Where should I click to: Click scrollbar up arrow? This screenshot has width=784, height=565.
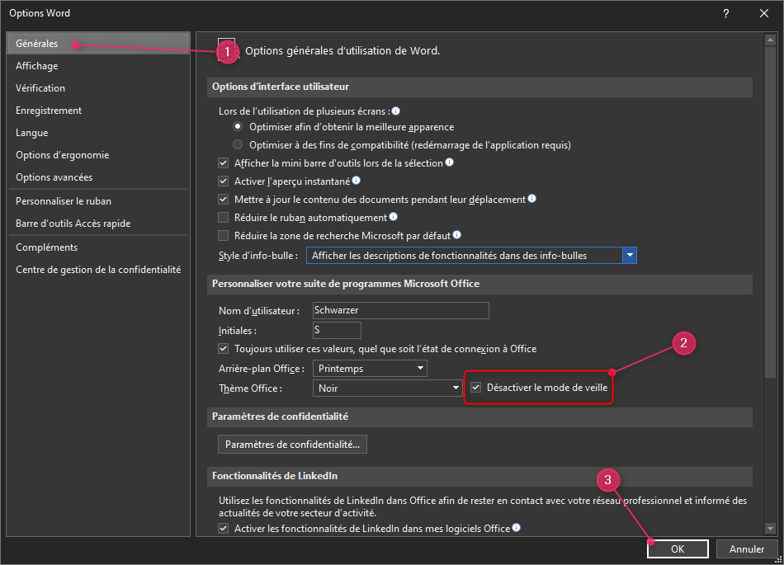click(x=770, y=40)
